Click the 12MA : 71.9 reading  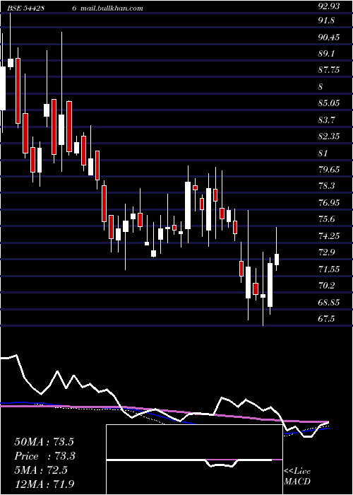44,484
